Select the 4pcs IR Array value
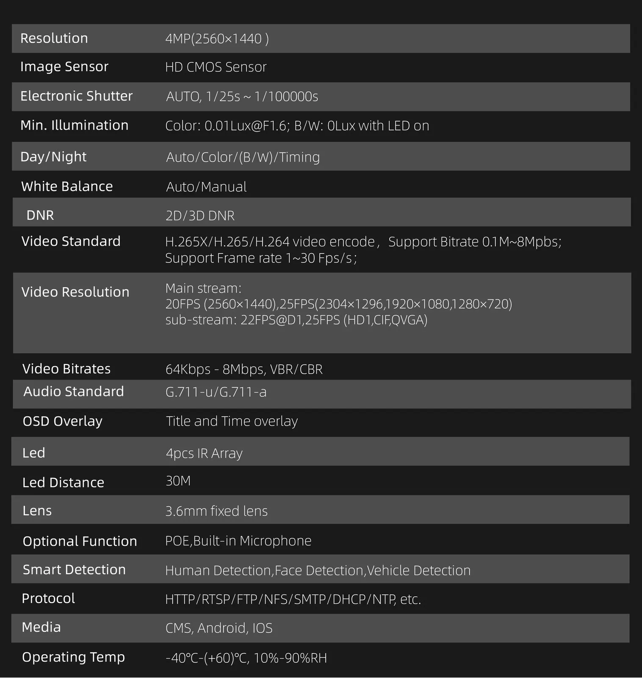The width and height of the screenshot is (642, 678). tap(204, 453)
